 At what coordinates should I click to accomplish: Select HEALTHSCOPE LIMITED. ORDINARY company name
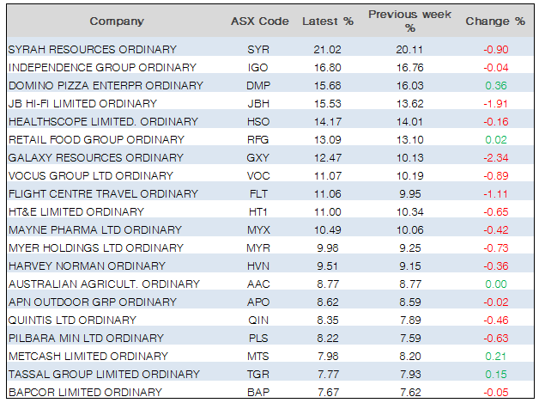click(x=104, y=121)
